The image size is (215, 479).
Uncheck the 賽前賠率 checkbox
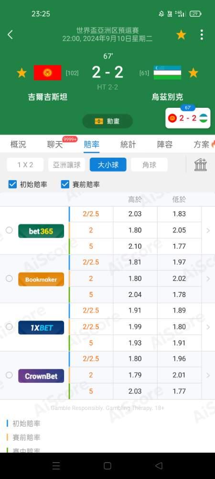65,184
